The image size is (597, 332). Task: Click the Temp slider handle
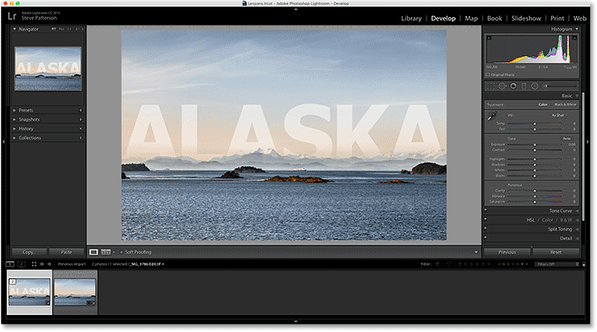(534, 124)
